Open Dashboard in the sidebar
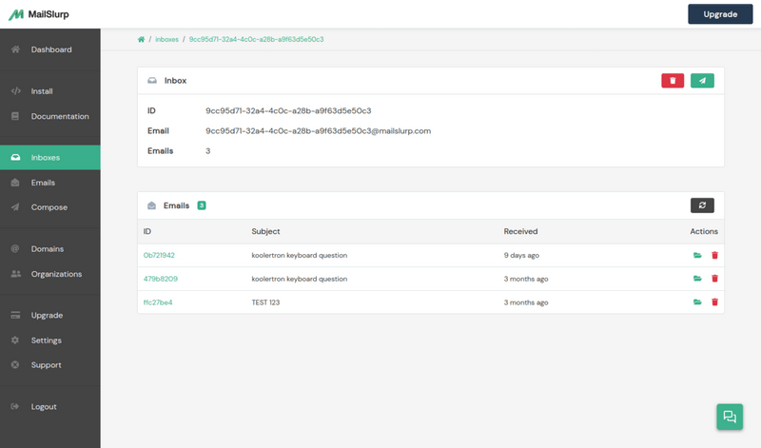 click(x=50, y=49)
